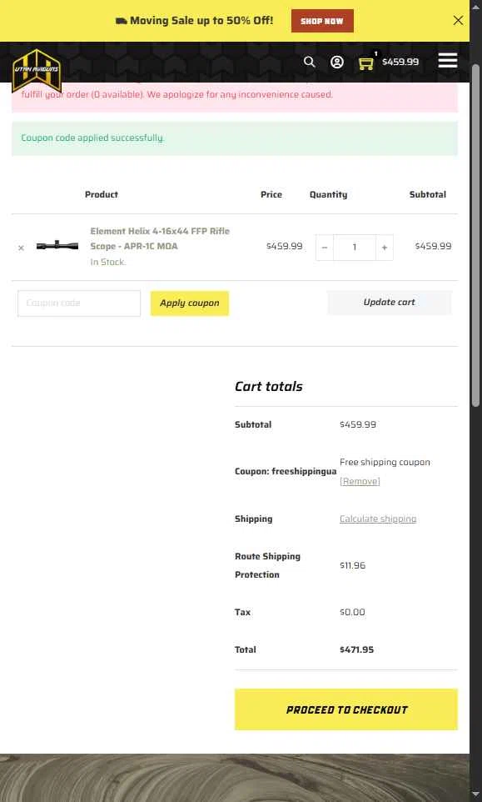The height and width of the screenshot is (802, 482).
Task: Open the hamburger menu
Action: pyautogui.click(x=448, y=61)
